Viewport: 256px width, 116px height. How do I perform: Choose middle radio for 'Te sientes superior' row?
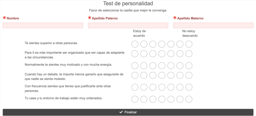tap(162, 44)
